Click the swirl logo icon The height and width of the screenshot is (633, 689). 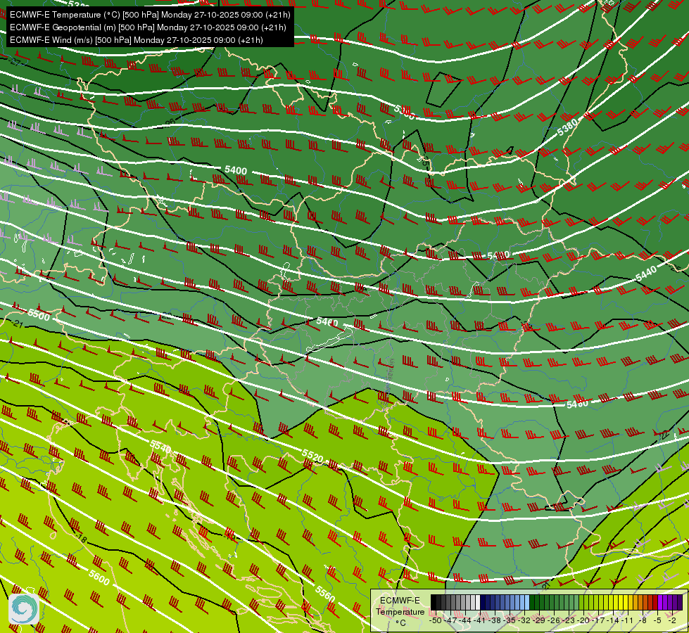(24, 608)
